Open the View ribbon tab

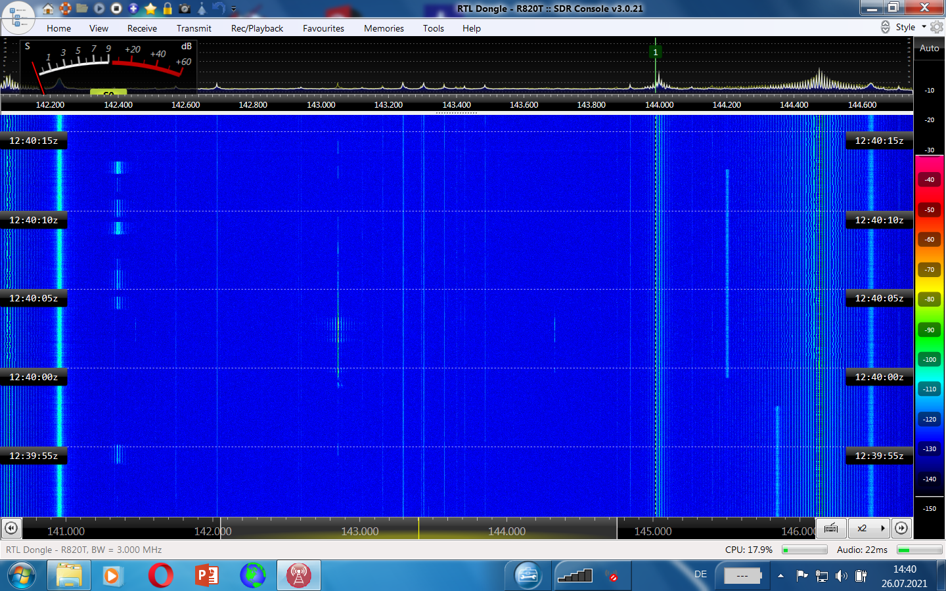pos(99,28)
